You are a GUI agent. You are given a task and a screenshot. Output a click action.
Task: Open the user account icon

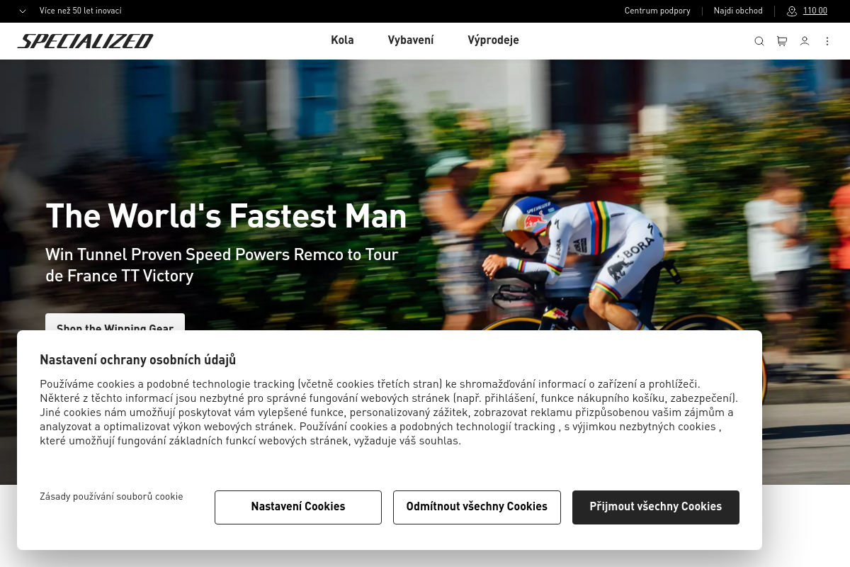coord(805,41)
